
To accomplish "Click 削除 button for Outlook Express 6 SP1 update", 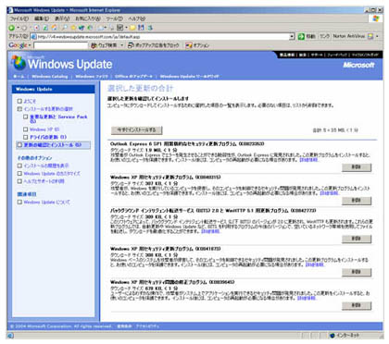I will click(357, 166).
